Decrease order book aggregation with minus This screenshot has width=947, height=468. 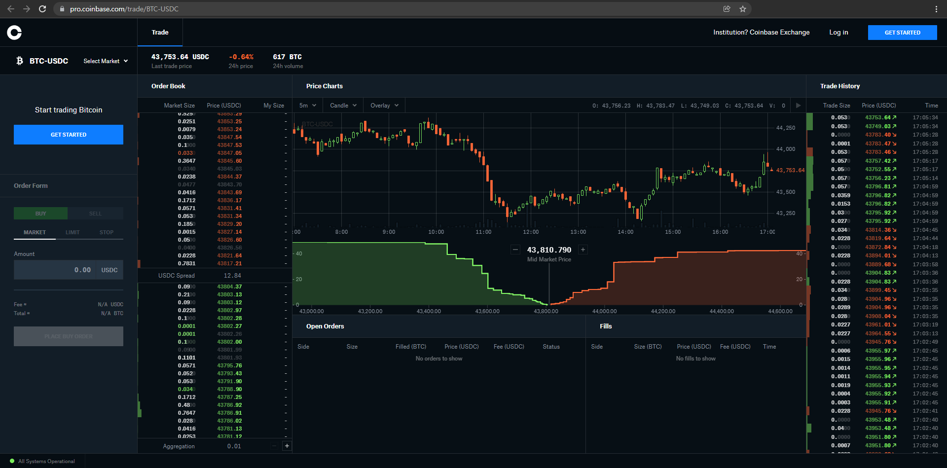(x=274, y=446)
